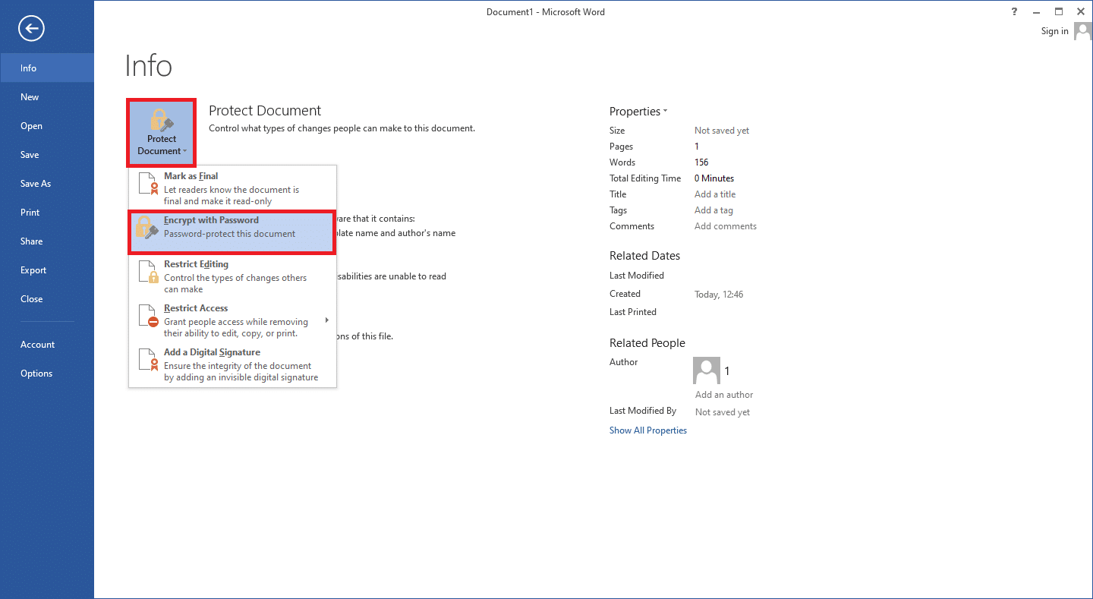Click the Add a tag field

click(x=713, y=210)
